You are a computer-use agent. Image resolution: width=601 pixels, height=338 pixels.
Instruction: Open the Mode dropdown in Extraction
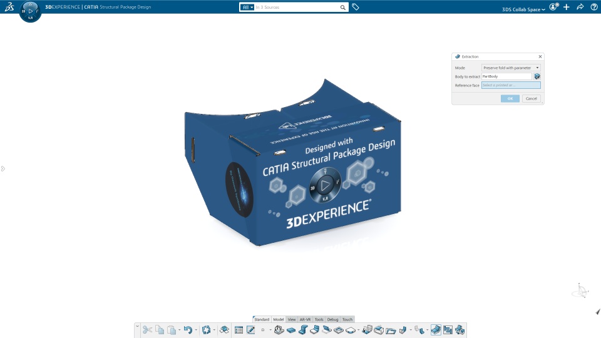click(511, 68)
